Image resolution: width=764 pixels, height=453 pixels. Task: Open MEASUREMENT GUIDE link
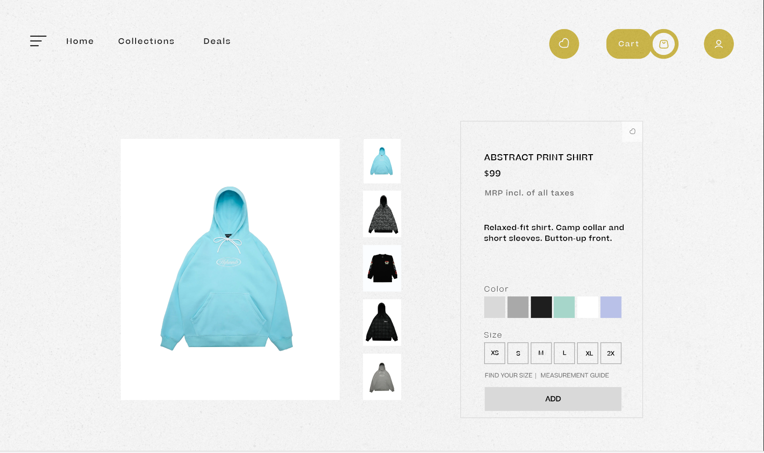tap(574, 375)
